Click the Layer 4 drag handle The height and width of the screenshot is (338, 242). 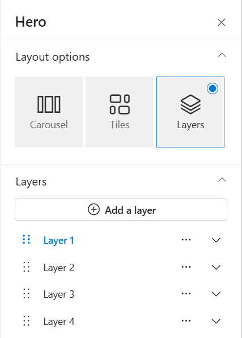tap(27, 321)
